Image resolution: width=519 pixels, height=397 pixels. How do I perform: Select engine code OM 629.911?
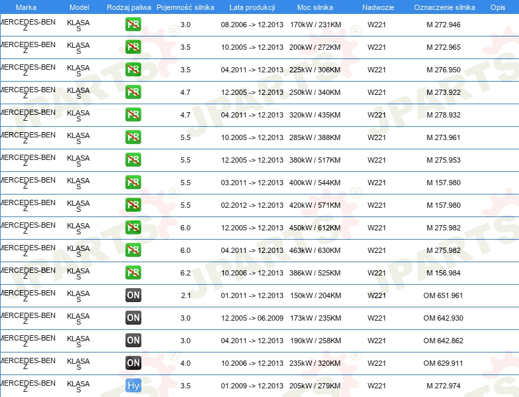click(x=443, y=363)
